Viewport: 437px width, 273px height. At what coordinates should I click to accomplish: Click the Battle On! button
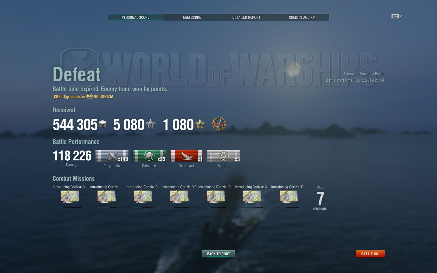370,254
